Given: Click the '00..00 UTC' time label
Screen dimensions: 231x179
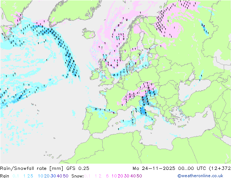Looking at the screenshot, I should [x=192, y=168].
